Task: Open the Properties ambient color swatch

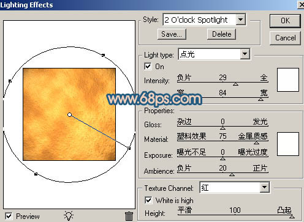Action: [288, 144]
